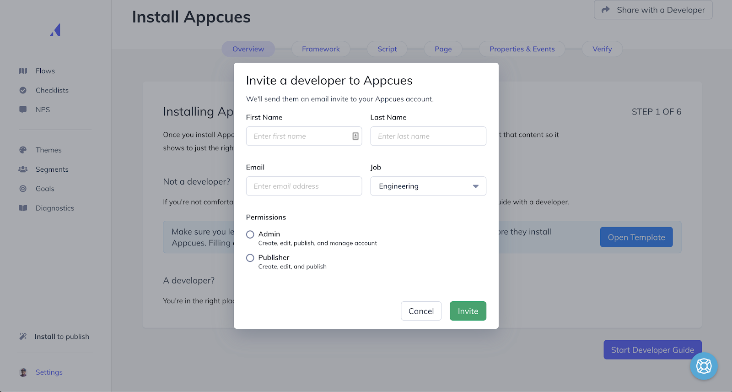
Task: Switch to the Framework tab
Action: pyautogui.click(x=321, y=49)
